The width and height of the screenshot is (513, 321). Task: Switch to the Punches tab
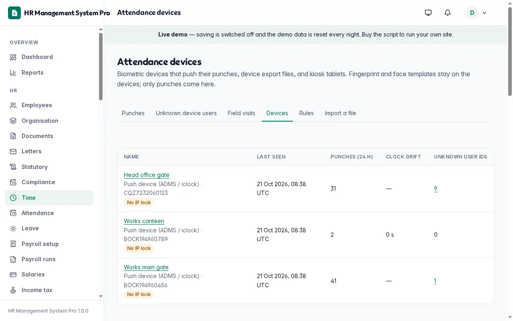133,113
